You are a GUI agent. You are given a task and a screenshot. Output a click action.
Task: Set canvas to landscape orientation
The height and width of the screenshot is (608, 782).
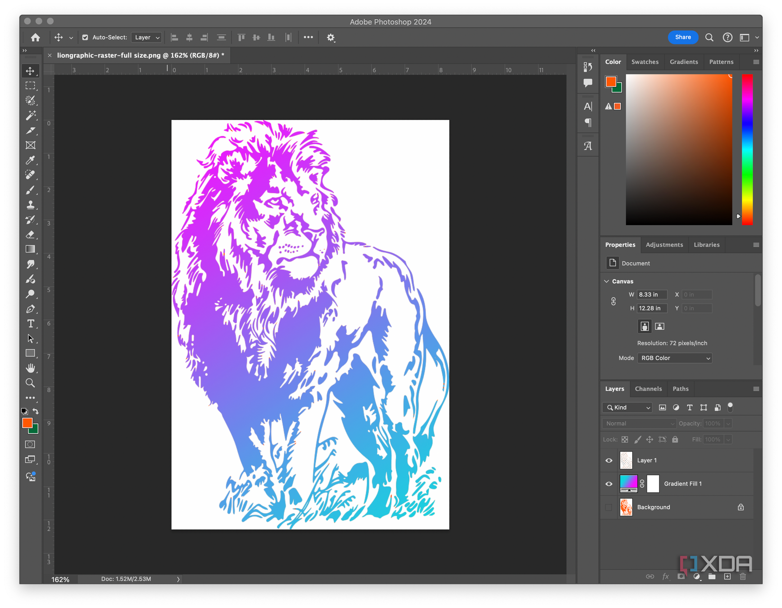tap(660, 326)
